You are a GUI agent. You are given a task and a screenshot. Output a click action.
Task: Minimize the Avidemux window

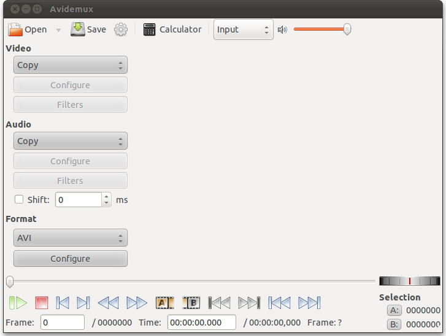coord(26,9)
